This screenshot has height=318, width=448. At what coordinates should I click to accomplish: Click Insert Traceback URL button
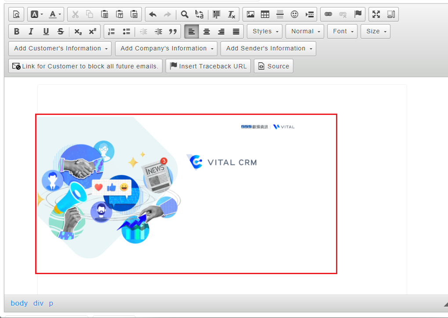[x=208, y=66]
